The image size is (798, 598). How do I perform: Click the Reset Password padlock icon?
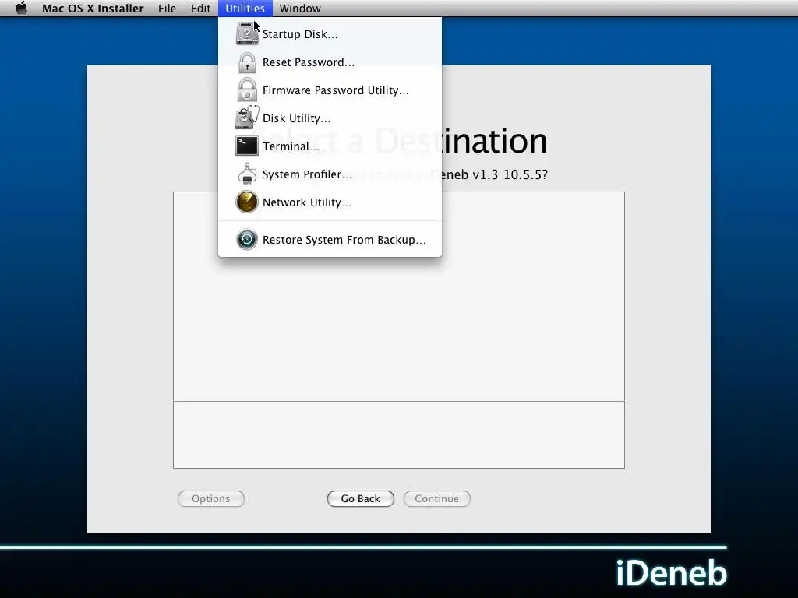pyautogui.click(x=247, y=62)
